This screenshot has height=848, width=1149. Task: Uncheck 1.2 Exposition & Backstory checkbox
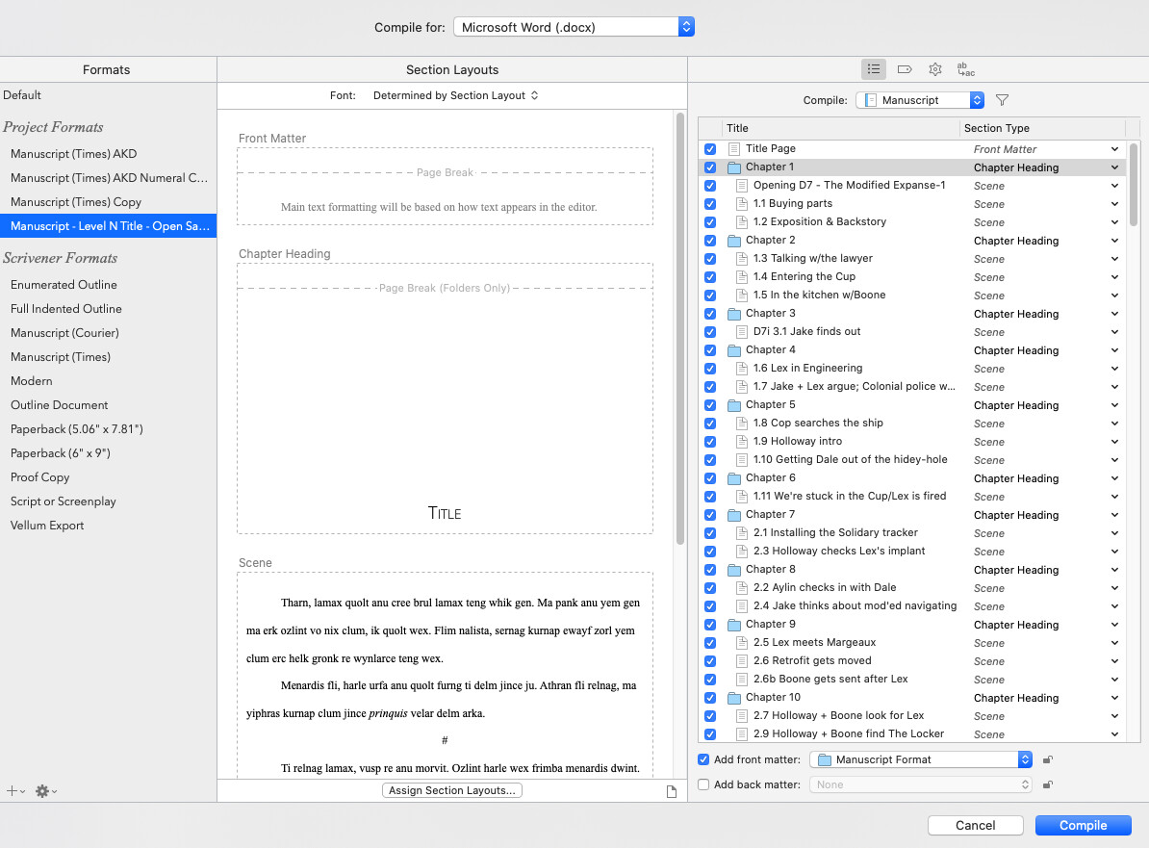point(710,222)
